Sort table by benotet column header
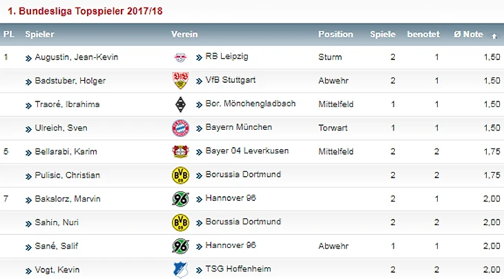This screenshot has width=504, height=279. [x=423, y=35]
